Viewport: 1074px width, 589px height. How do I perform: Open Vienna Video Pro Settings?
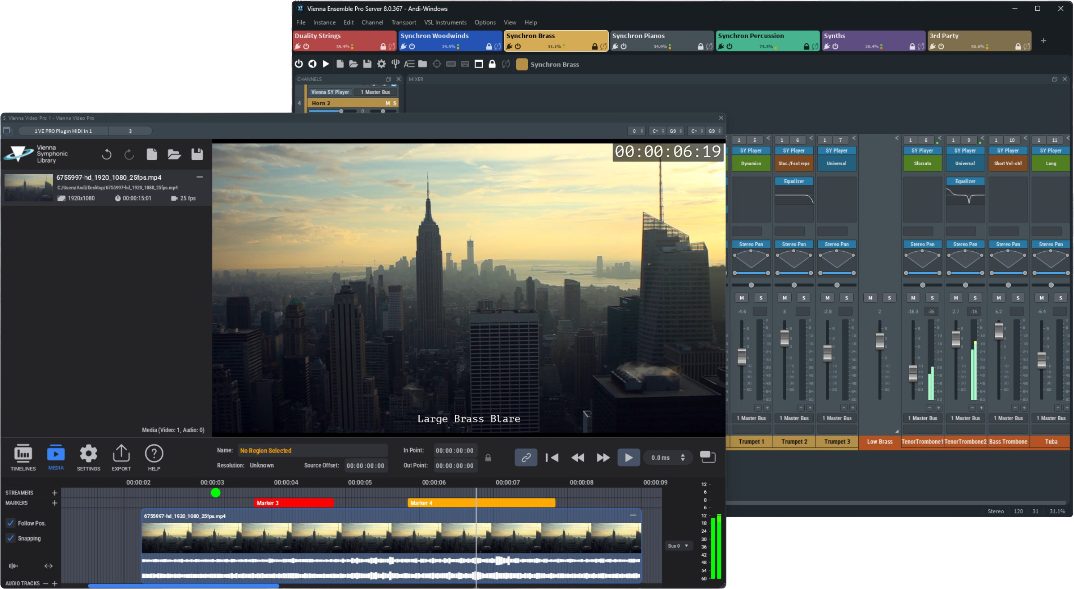click(88, 458)
